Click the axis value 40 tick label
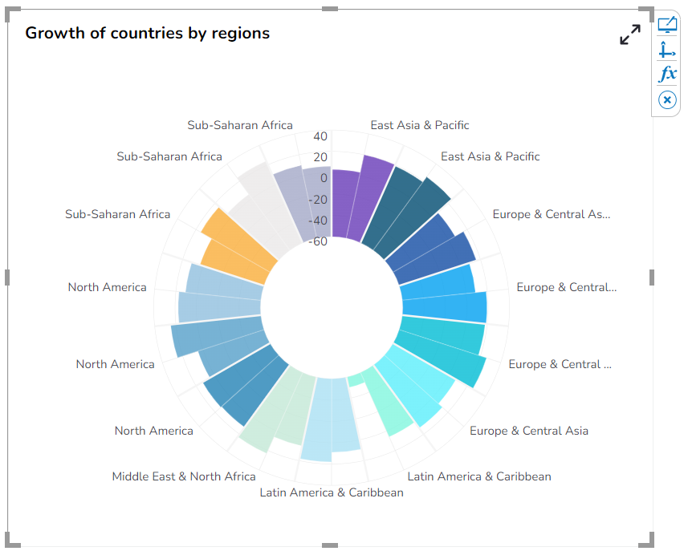Image resolution: width=684 pixels, height=551 pixels. [x=320, y=136]
